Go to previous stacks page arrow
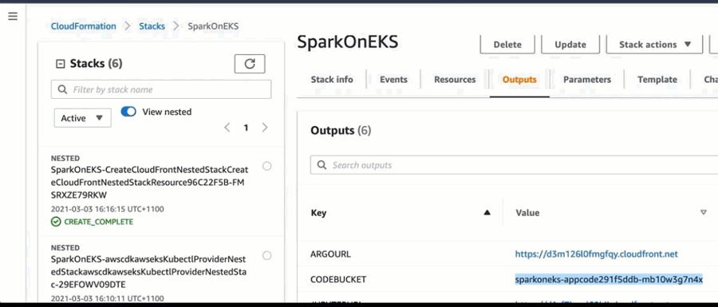This screenshot has height=307, width=718. pyautogui.click(x=227, y=128)
